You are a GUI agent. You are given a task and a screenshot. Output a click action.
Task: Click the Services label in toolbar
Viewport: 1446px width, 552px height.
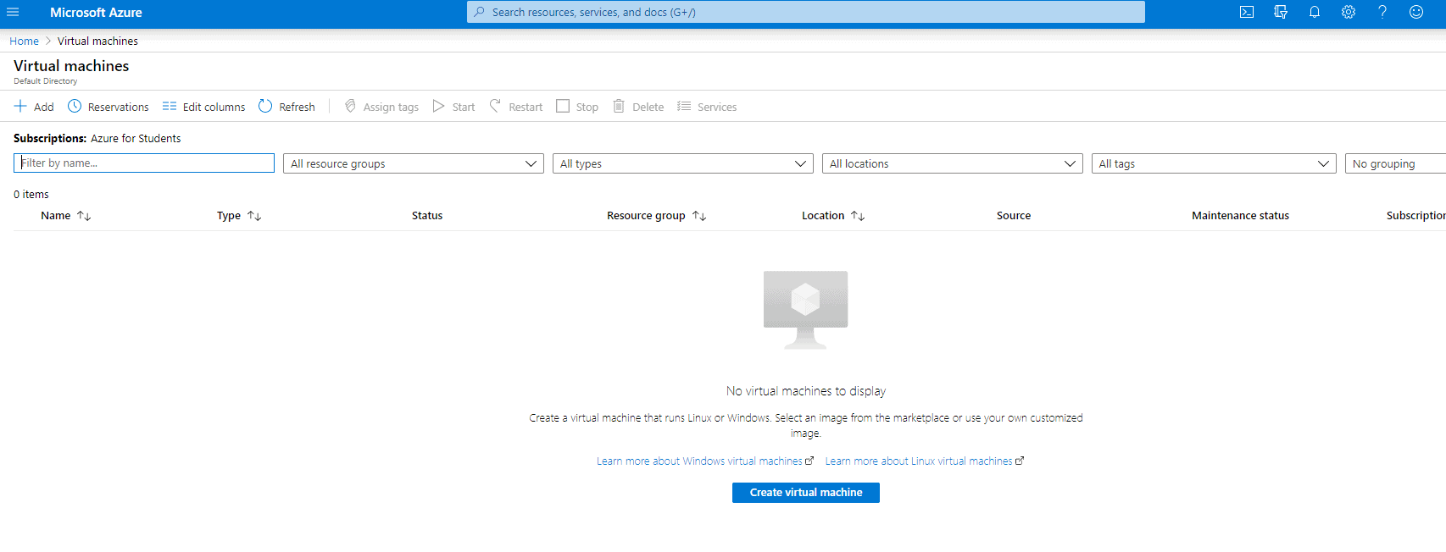717,107
